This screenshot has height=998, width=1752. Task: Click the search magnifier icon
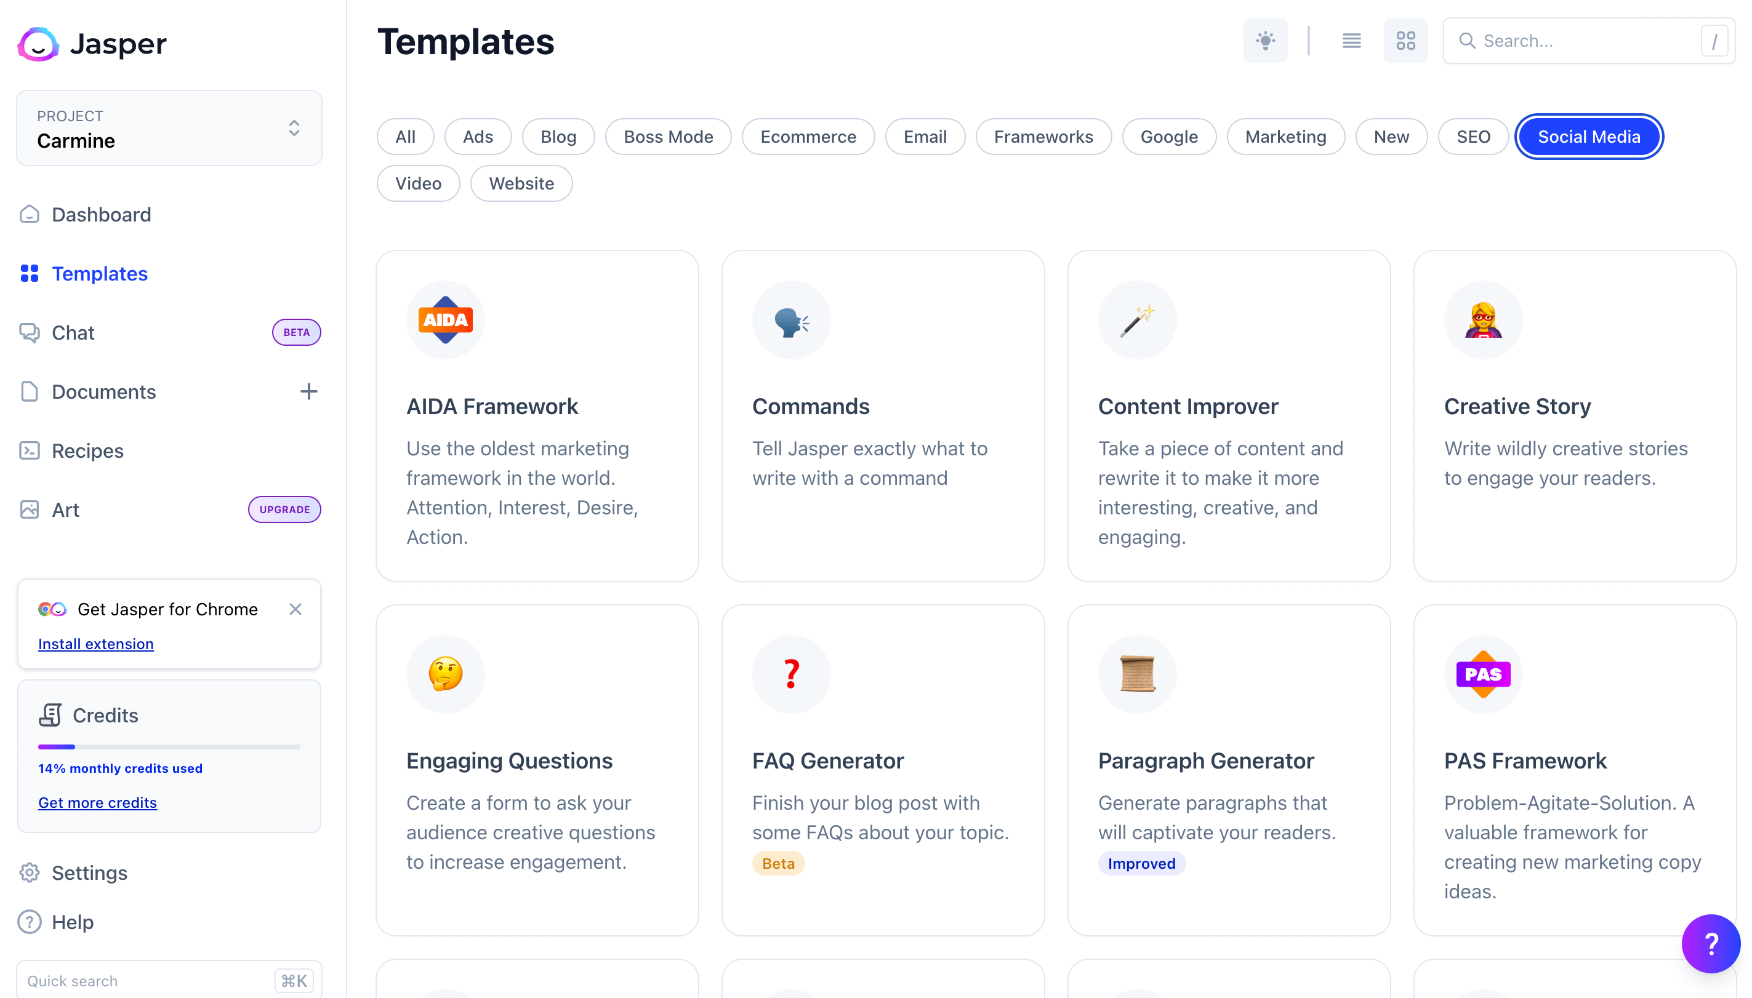coord(1467,41)
